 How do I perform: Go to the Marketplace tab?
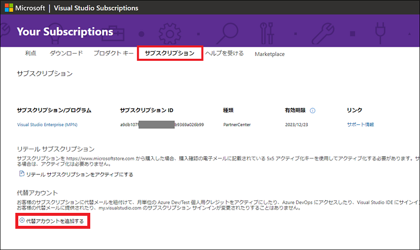click(270, 54)
